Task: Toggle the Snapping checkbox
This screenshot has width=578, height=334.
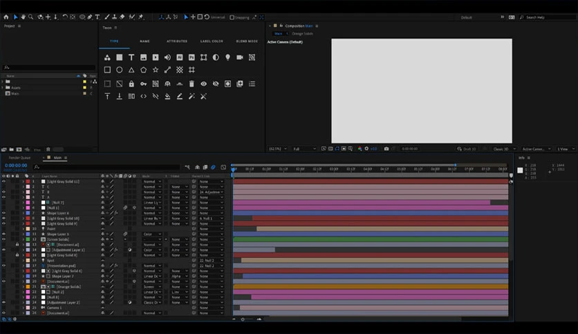Action: coord(232,17)
